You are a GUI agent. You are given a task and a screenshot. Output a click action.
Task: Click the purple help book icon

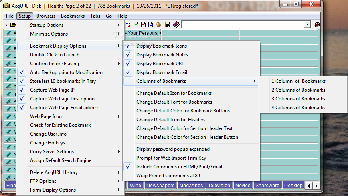(x=176, y=24)
